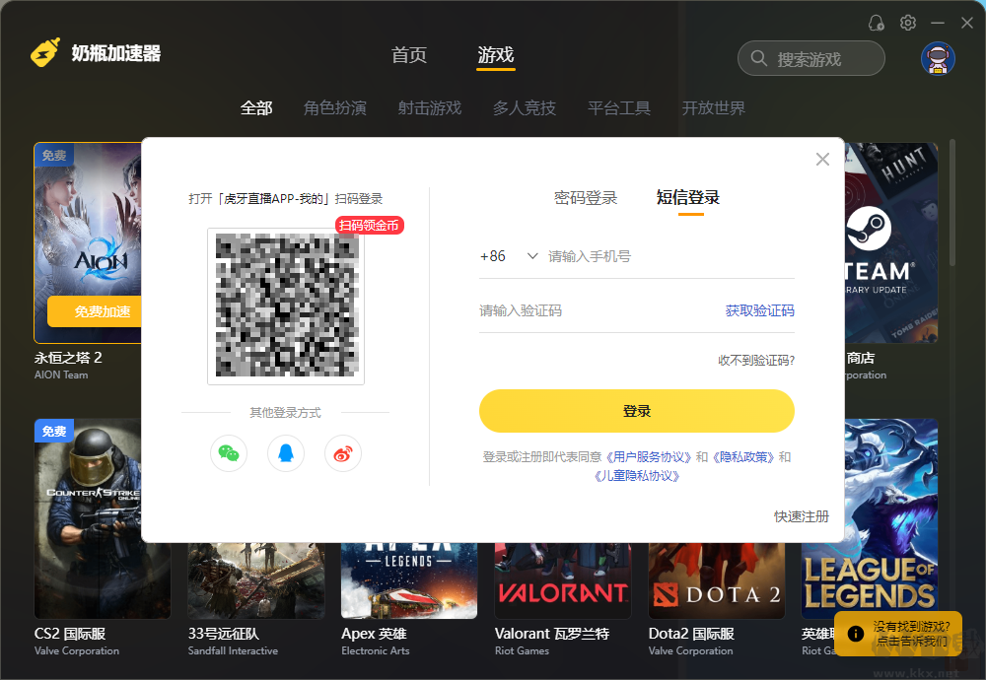The width and height of the screenshot is (986, 680).
Task: Click the 搜索游戏 search box
Action: (811, 58)
